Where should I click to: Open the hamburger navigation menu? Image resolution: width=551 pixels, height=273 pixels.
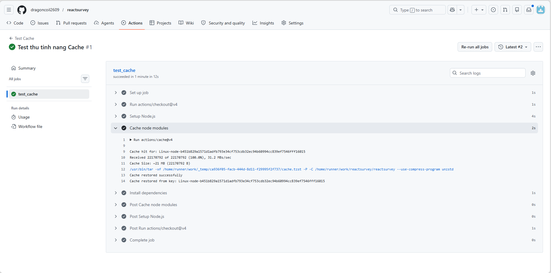(9, 10)
